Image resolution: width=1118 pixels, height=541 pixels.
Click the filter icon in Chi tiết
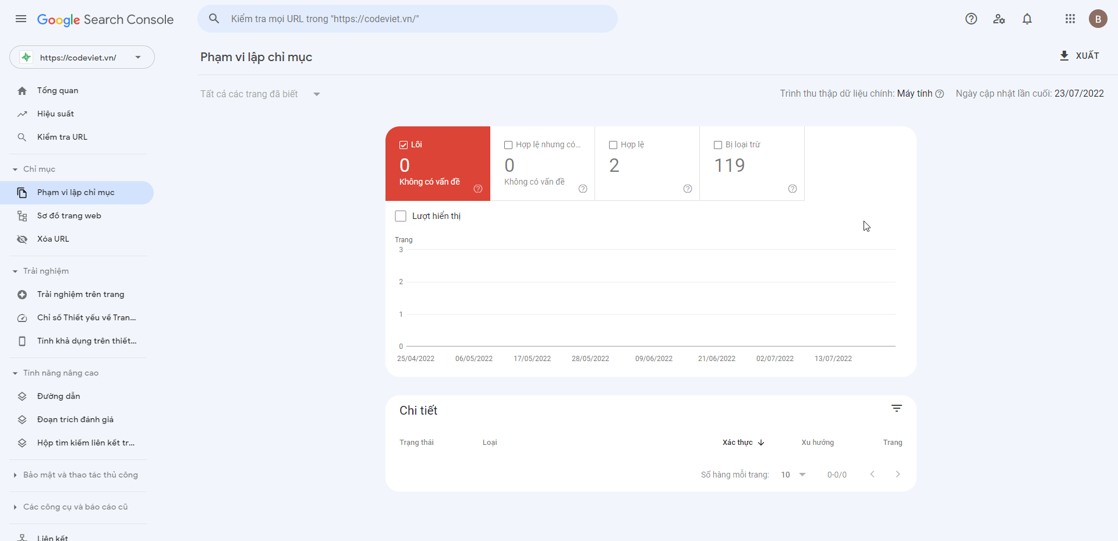896,409
